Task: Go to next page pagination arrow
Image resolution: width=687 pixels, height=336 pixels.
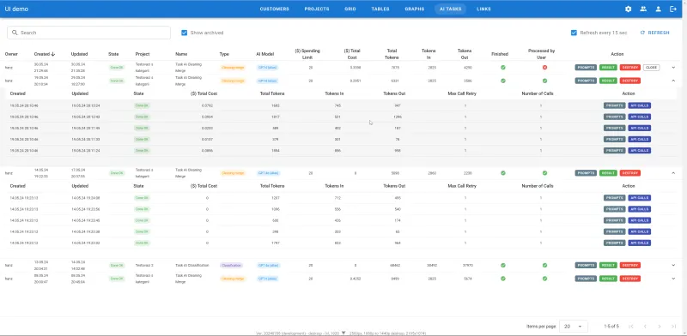Action: 660,327
